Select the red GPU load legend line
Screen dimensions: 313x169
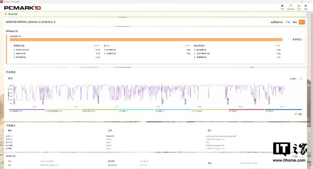246,110
